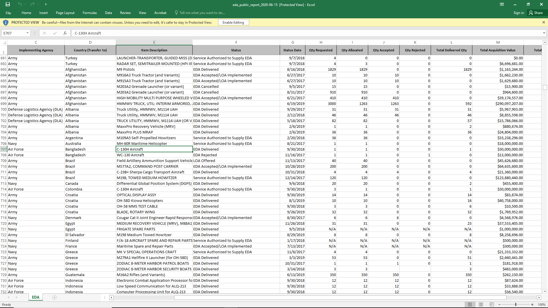
Task: Select cell MH-60R Maritime Helicopter
Action: point(154,143)
